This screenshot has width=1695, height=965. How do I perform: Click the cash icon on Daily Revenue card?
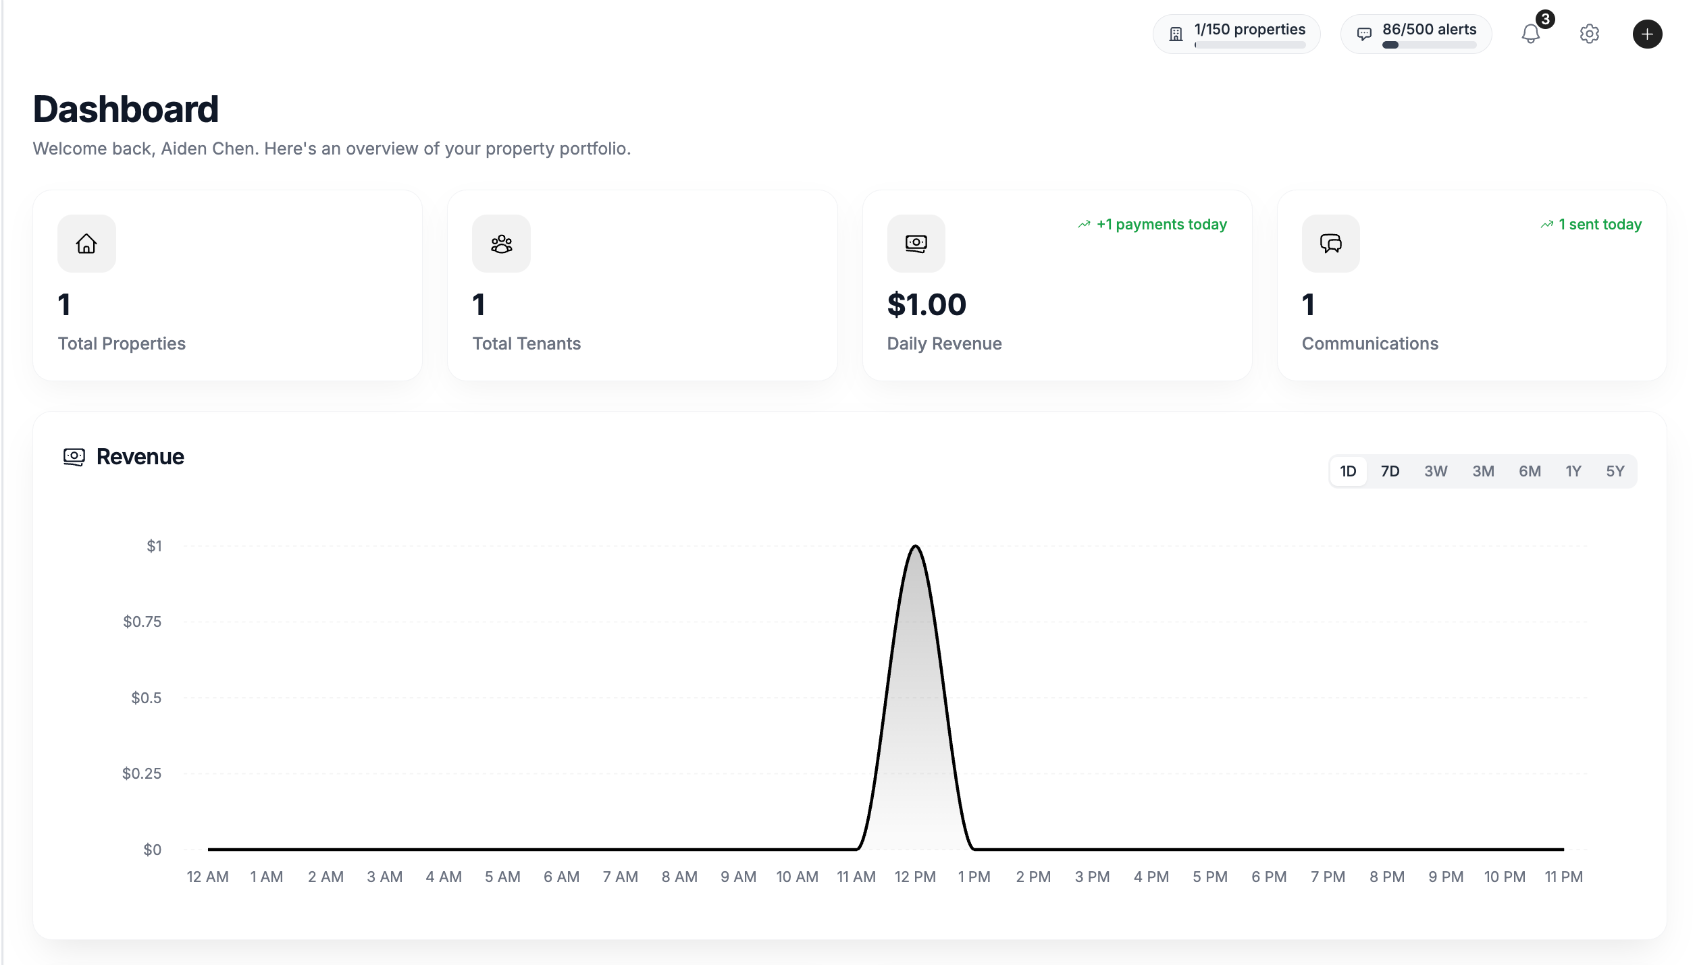pos(916,244)
